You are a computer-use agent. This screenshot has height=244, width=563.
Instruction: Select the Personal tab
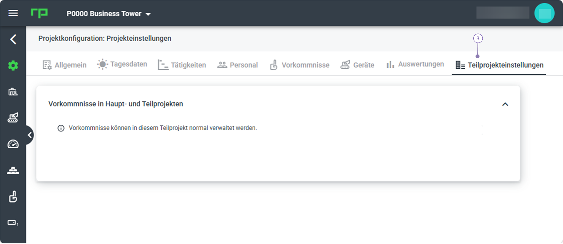click(x=237, y=65)
